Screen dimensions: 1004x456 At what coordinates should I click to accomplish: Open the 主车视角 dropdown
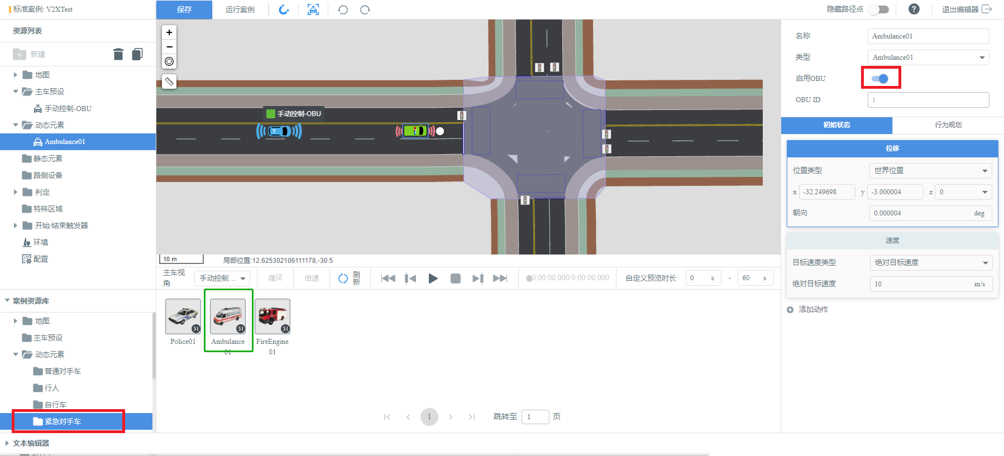(x=222, y=278)
